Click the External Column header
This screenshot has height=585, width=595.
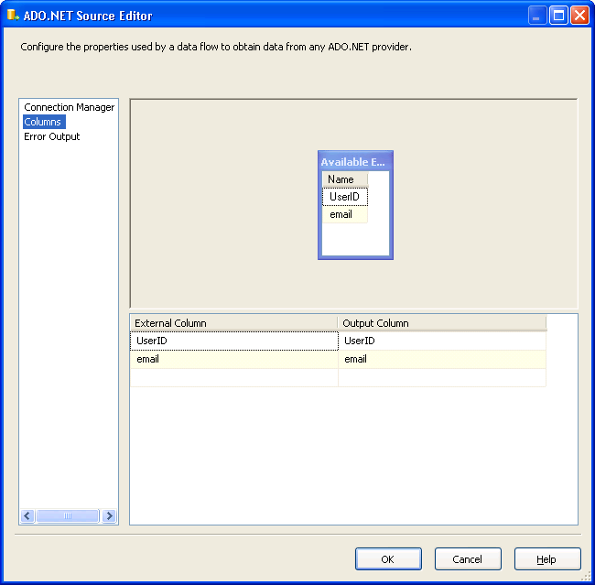point(233,323)
